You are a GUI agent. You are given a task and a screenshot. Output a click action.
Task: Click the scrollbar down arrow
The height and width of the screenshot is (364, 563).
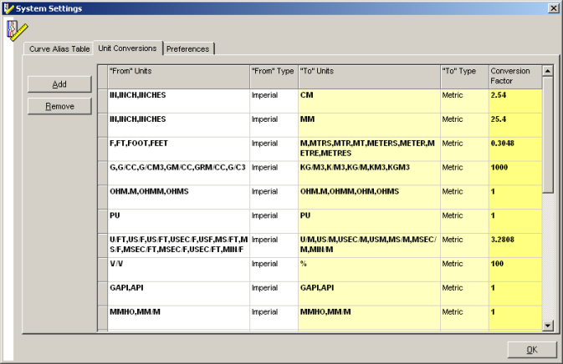coord(548,326)
